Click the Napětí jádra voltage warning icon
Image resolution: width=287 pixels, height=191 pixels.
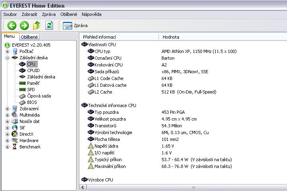pyautogui.click(x=90, y=146)
